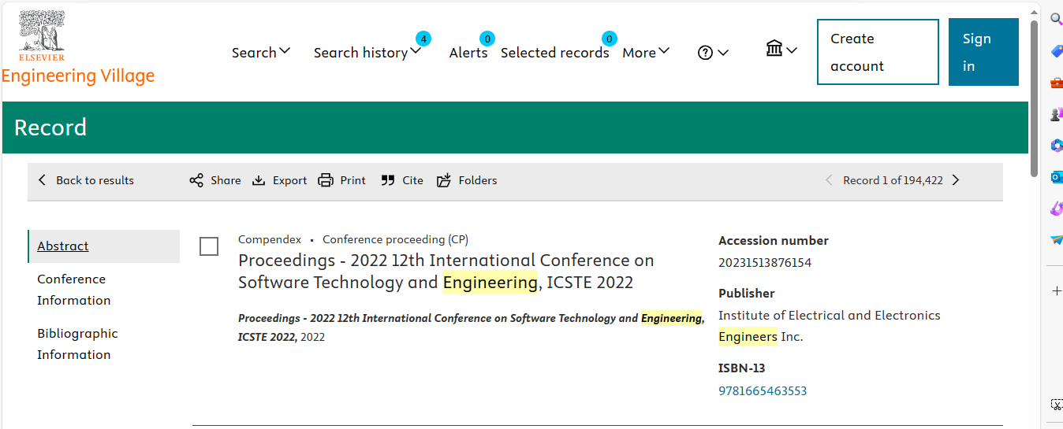Click the record title Proceedings ICSTE 2022

pos(446,271)
